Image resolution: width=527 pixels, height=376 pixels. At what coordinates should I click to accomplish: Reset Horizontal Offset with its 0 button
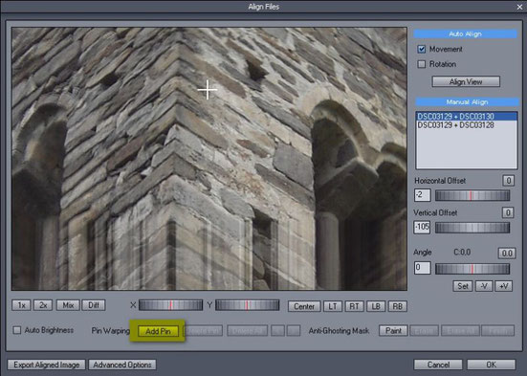coord(509,181)
